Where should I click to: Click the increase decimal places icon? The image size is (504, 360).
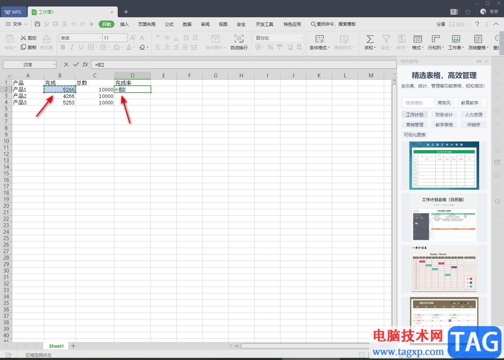(x=290, y=47)
